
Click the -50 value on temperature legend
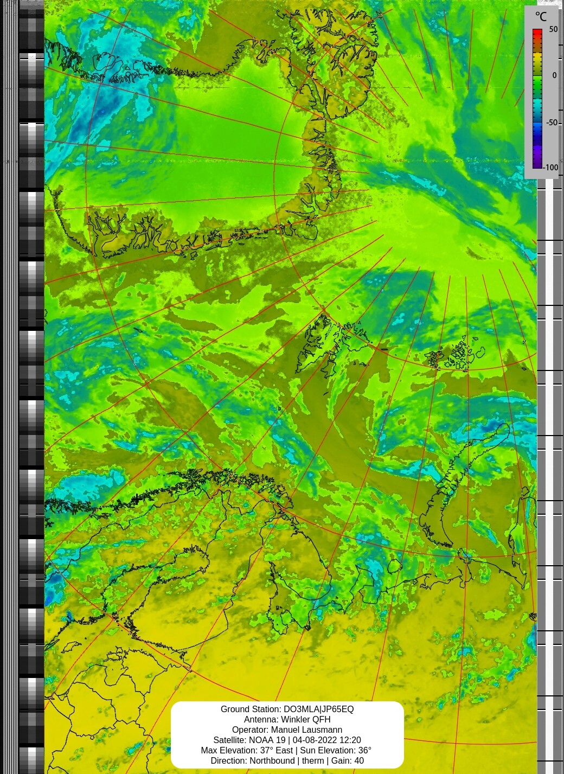(552, 123)
